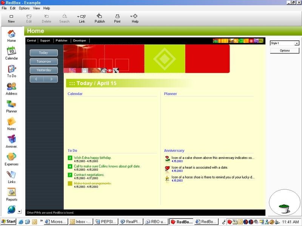
Task: Click priority box for 'Make travel arrangements'
Action: pos(70,183)
